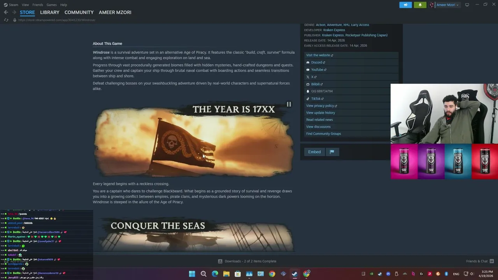The image size is (498, 280).
Task: Click the Steam system tray icon
Action: tap(380, 274)
